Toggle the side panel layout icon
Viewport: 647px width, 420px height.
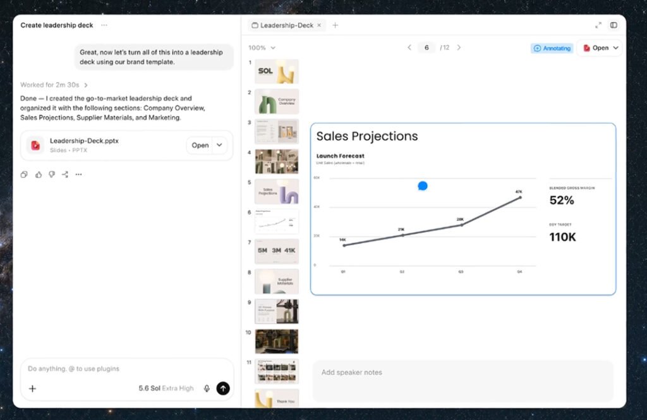(x=614, y=25)
